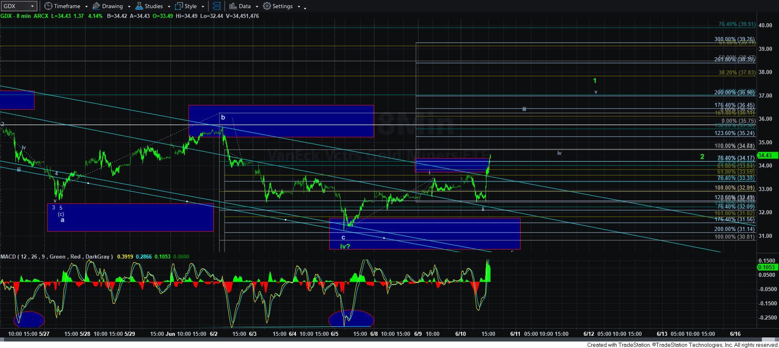The image size is (779, 348).
Task: Select the 200.00% (36.98) Fibonacci label
Action: coord(735,93)
